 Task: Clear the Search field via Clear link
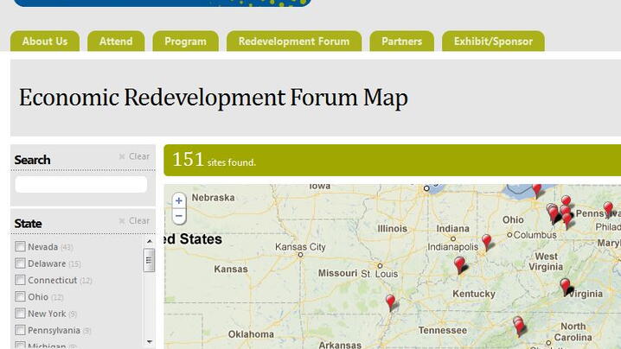pos(139,156)
